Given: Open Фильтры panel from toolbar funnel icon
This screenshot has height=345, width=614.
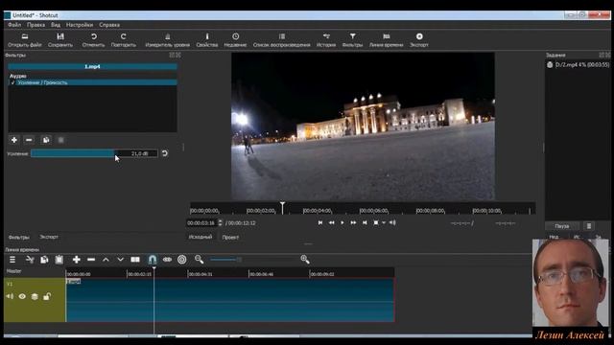Looking at the screenshot, I should (352, 40).
